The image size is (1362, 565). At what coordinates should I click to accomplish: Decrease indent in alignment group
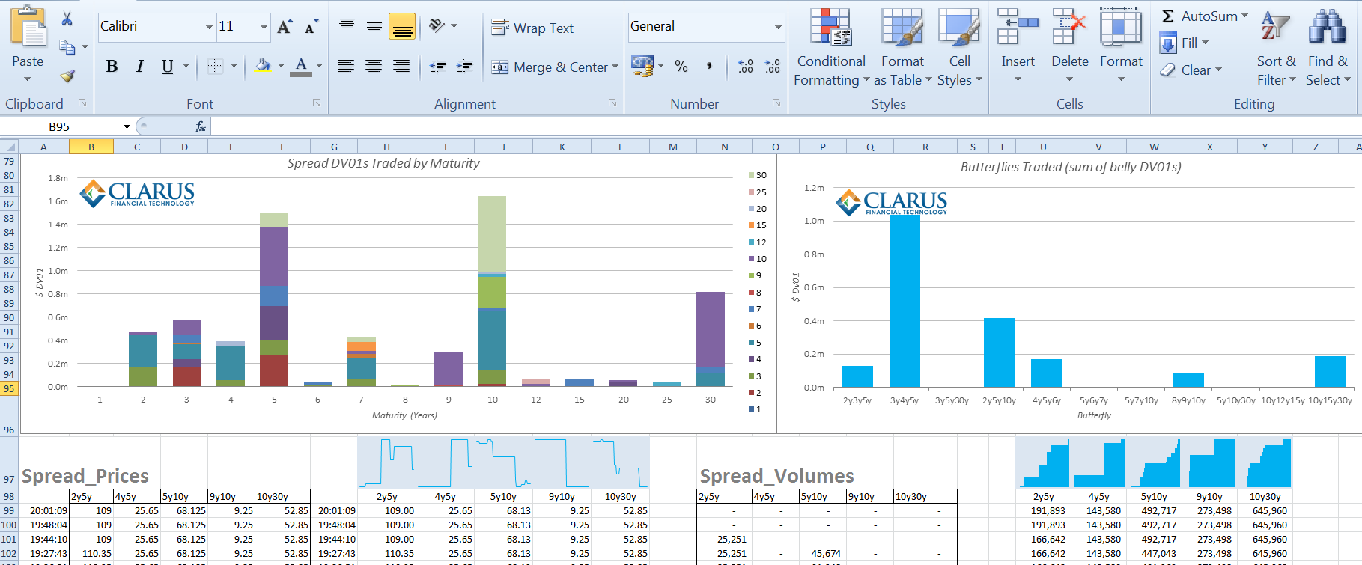coord(438,66)
